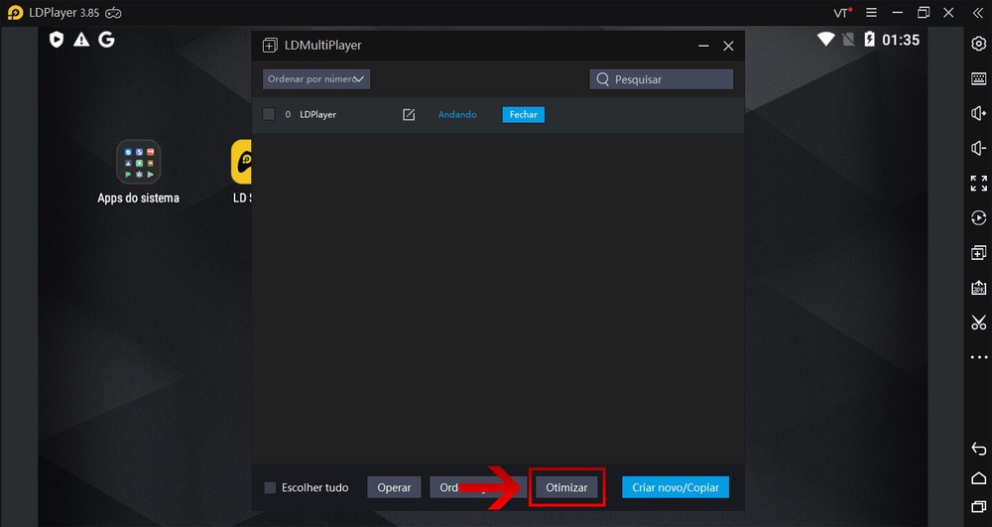Image resolution: width=992 pixels, height=527 pixels.
Task: Focus the Pesquisar search field
Action: (661, 79)
